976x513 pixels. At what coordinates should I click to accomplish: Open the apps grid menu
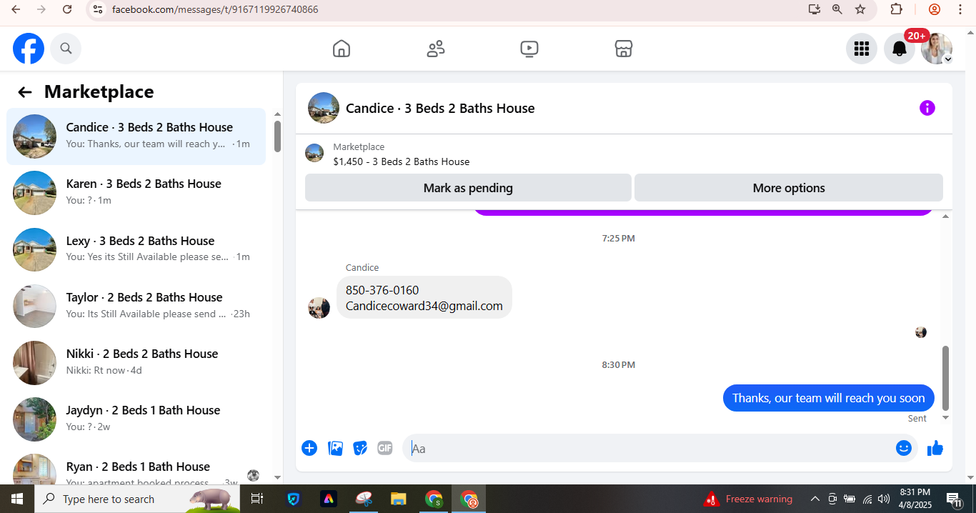862,49
